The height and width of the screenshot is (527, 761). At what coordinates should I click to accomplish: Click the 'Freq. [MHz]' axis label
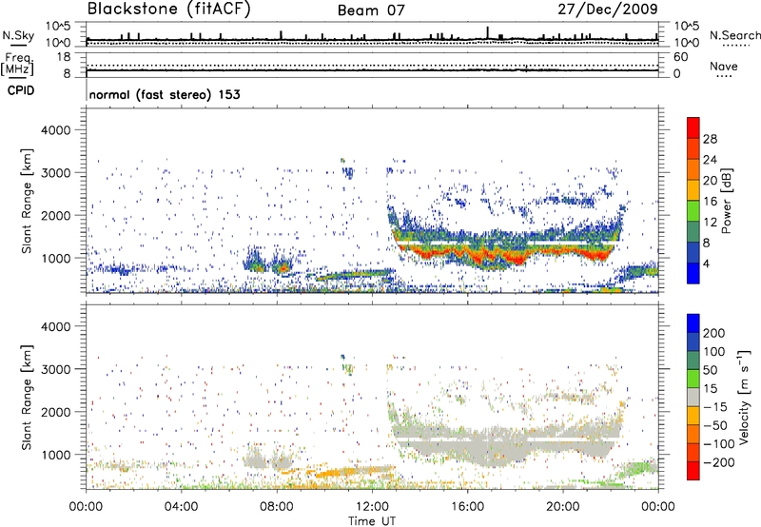click(x=17, y=64)
